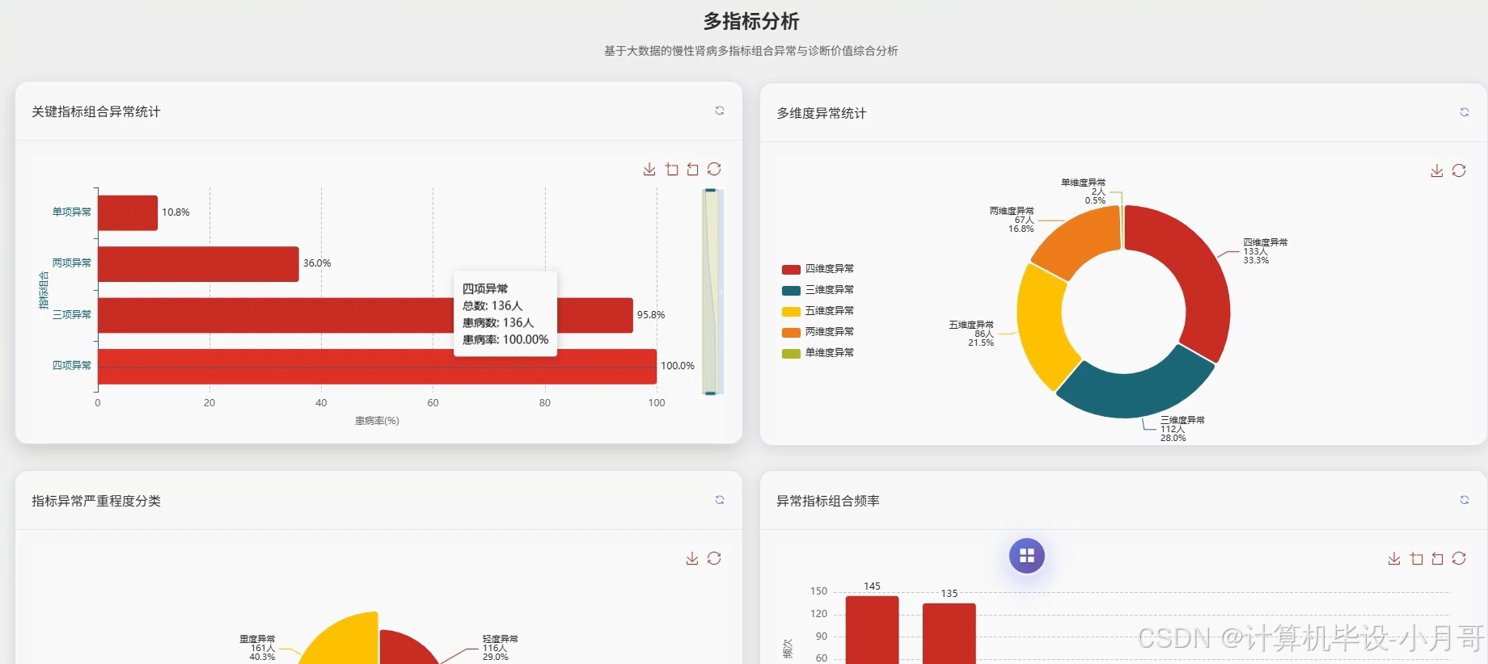Image resolution: width=1488 pixels, height=664 pixels.
Task: Select the 单项异常 10.8% bar
Action: pyautogui.click(x=128, y=212)
